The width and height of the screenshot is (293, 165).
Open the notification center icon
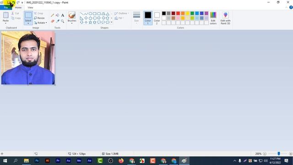[x=287, y=161]
